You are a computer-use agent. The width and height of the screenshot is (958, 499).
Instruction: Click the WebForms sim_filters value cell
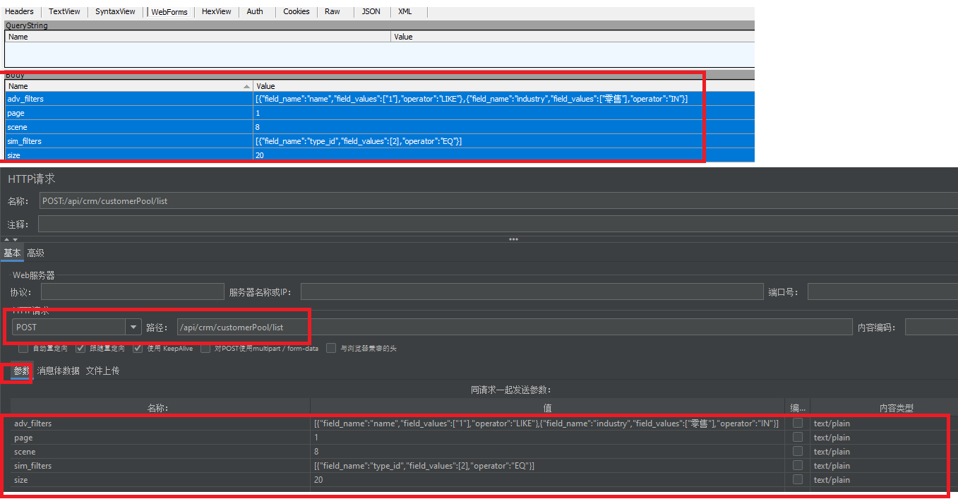click(x=359, y=141)
